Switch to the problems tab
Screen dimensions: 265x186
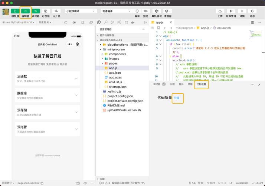172,84
